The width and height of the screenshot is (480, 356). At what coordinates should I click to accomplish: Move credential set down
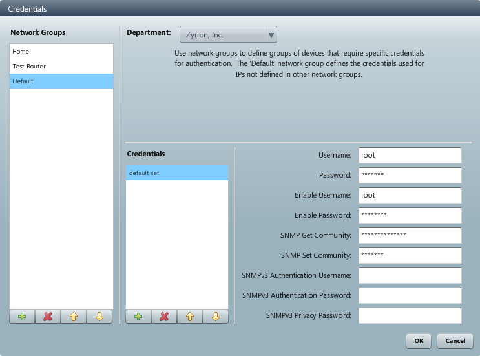click(216, 317)
